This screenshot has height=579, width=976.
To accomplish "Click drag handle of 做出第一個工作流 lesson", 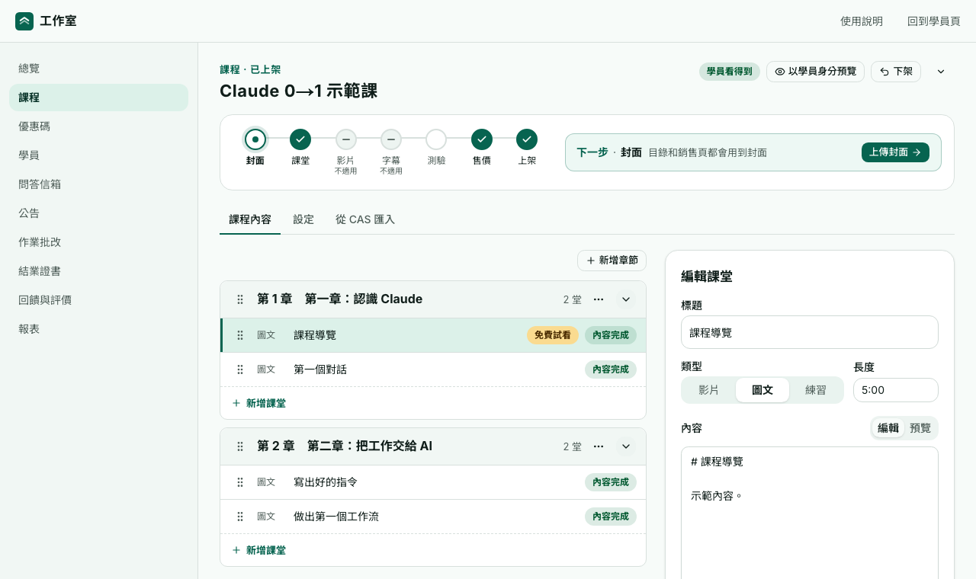I will (240, 517).
